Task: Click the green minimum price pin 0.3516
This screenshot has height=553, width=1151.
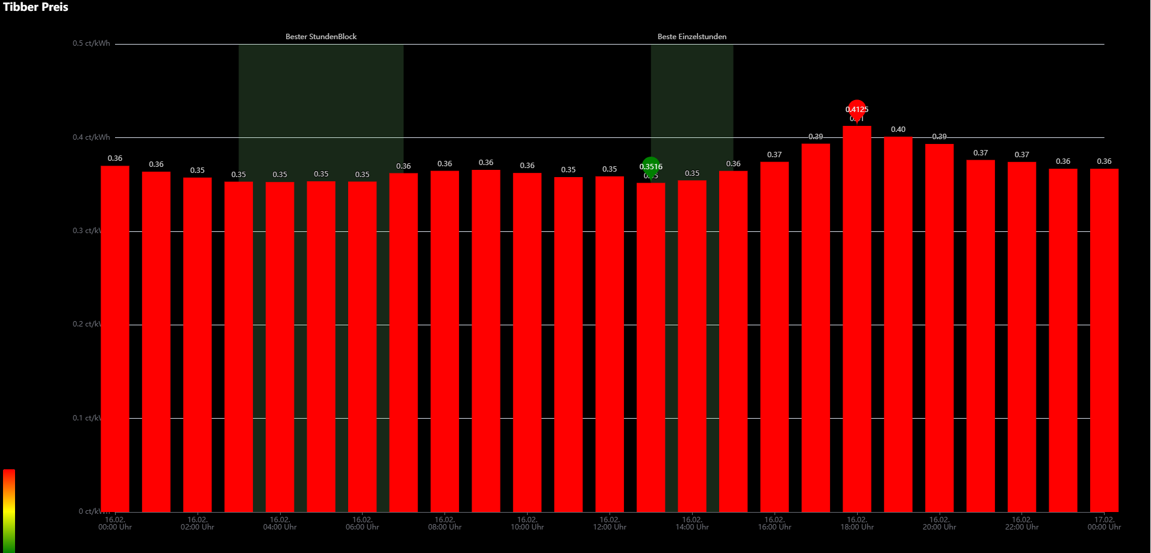Action: pyautogui.click(x=650, y=167)
